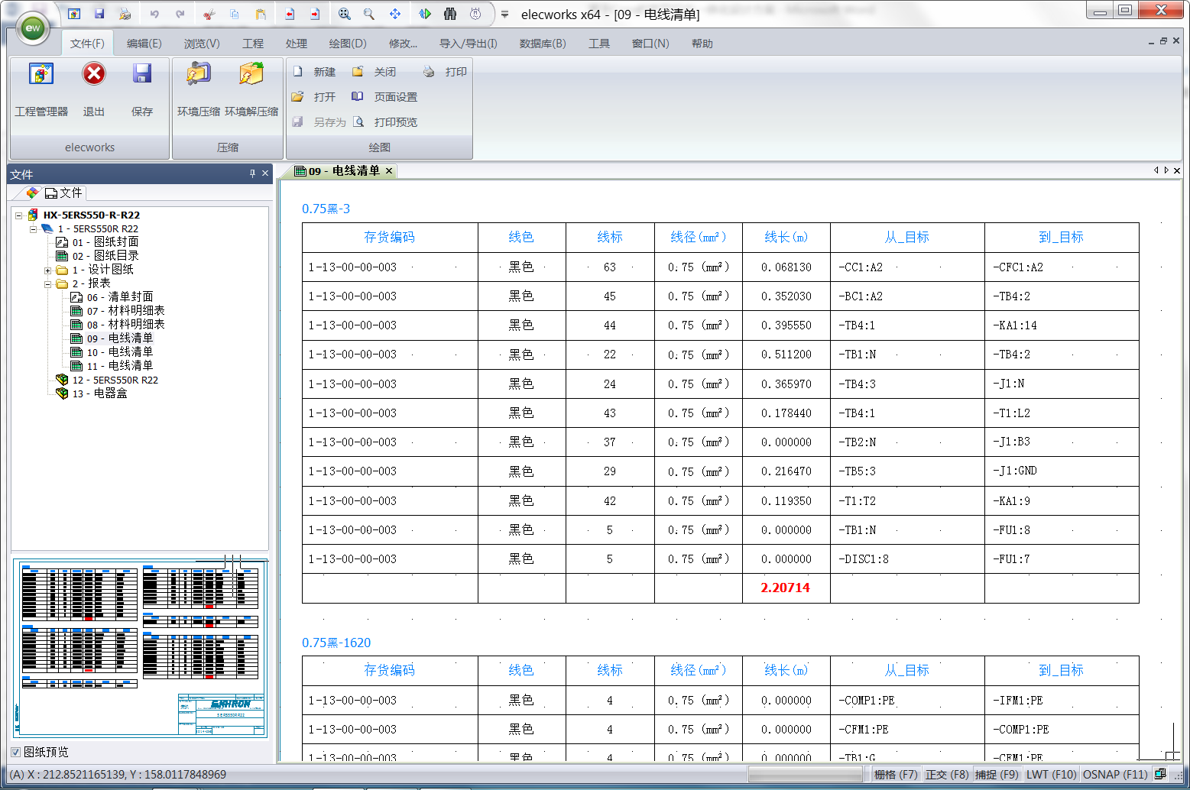1190x790 pixels.
Task: Open the 帮助 ribbon tab
Action: (x=702, y=44)
